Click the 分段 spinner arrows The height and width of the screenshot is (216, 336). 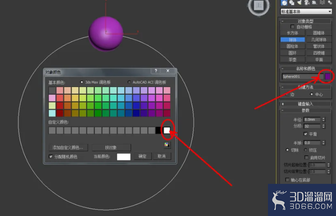(324, 126)
